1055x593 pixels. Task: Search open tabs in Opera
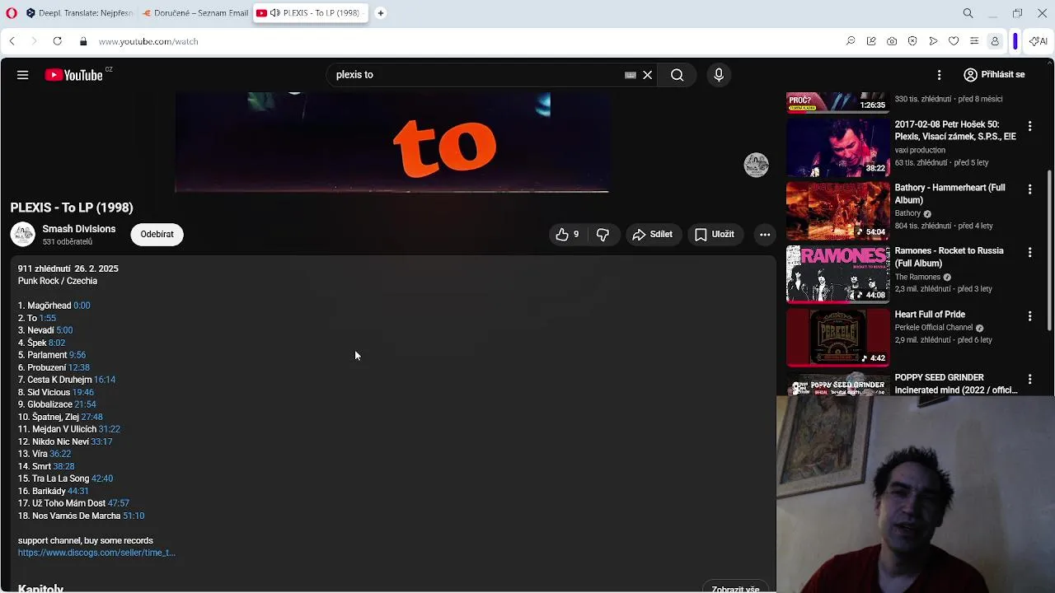click(968, 13)
